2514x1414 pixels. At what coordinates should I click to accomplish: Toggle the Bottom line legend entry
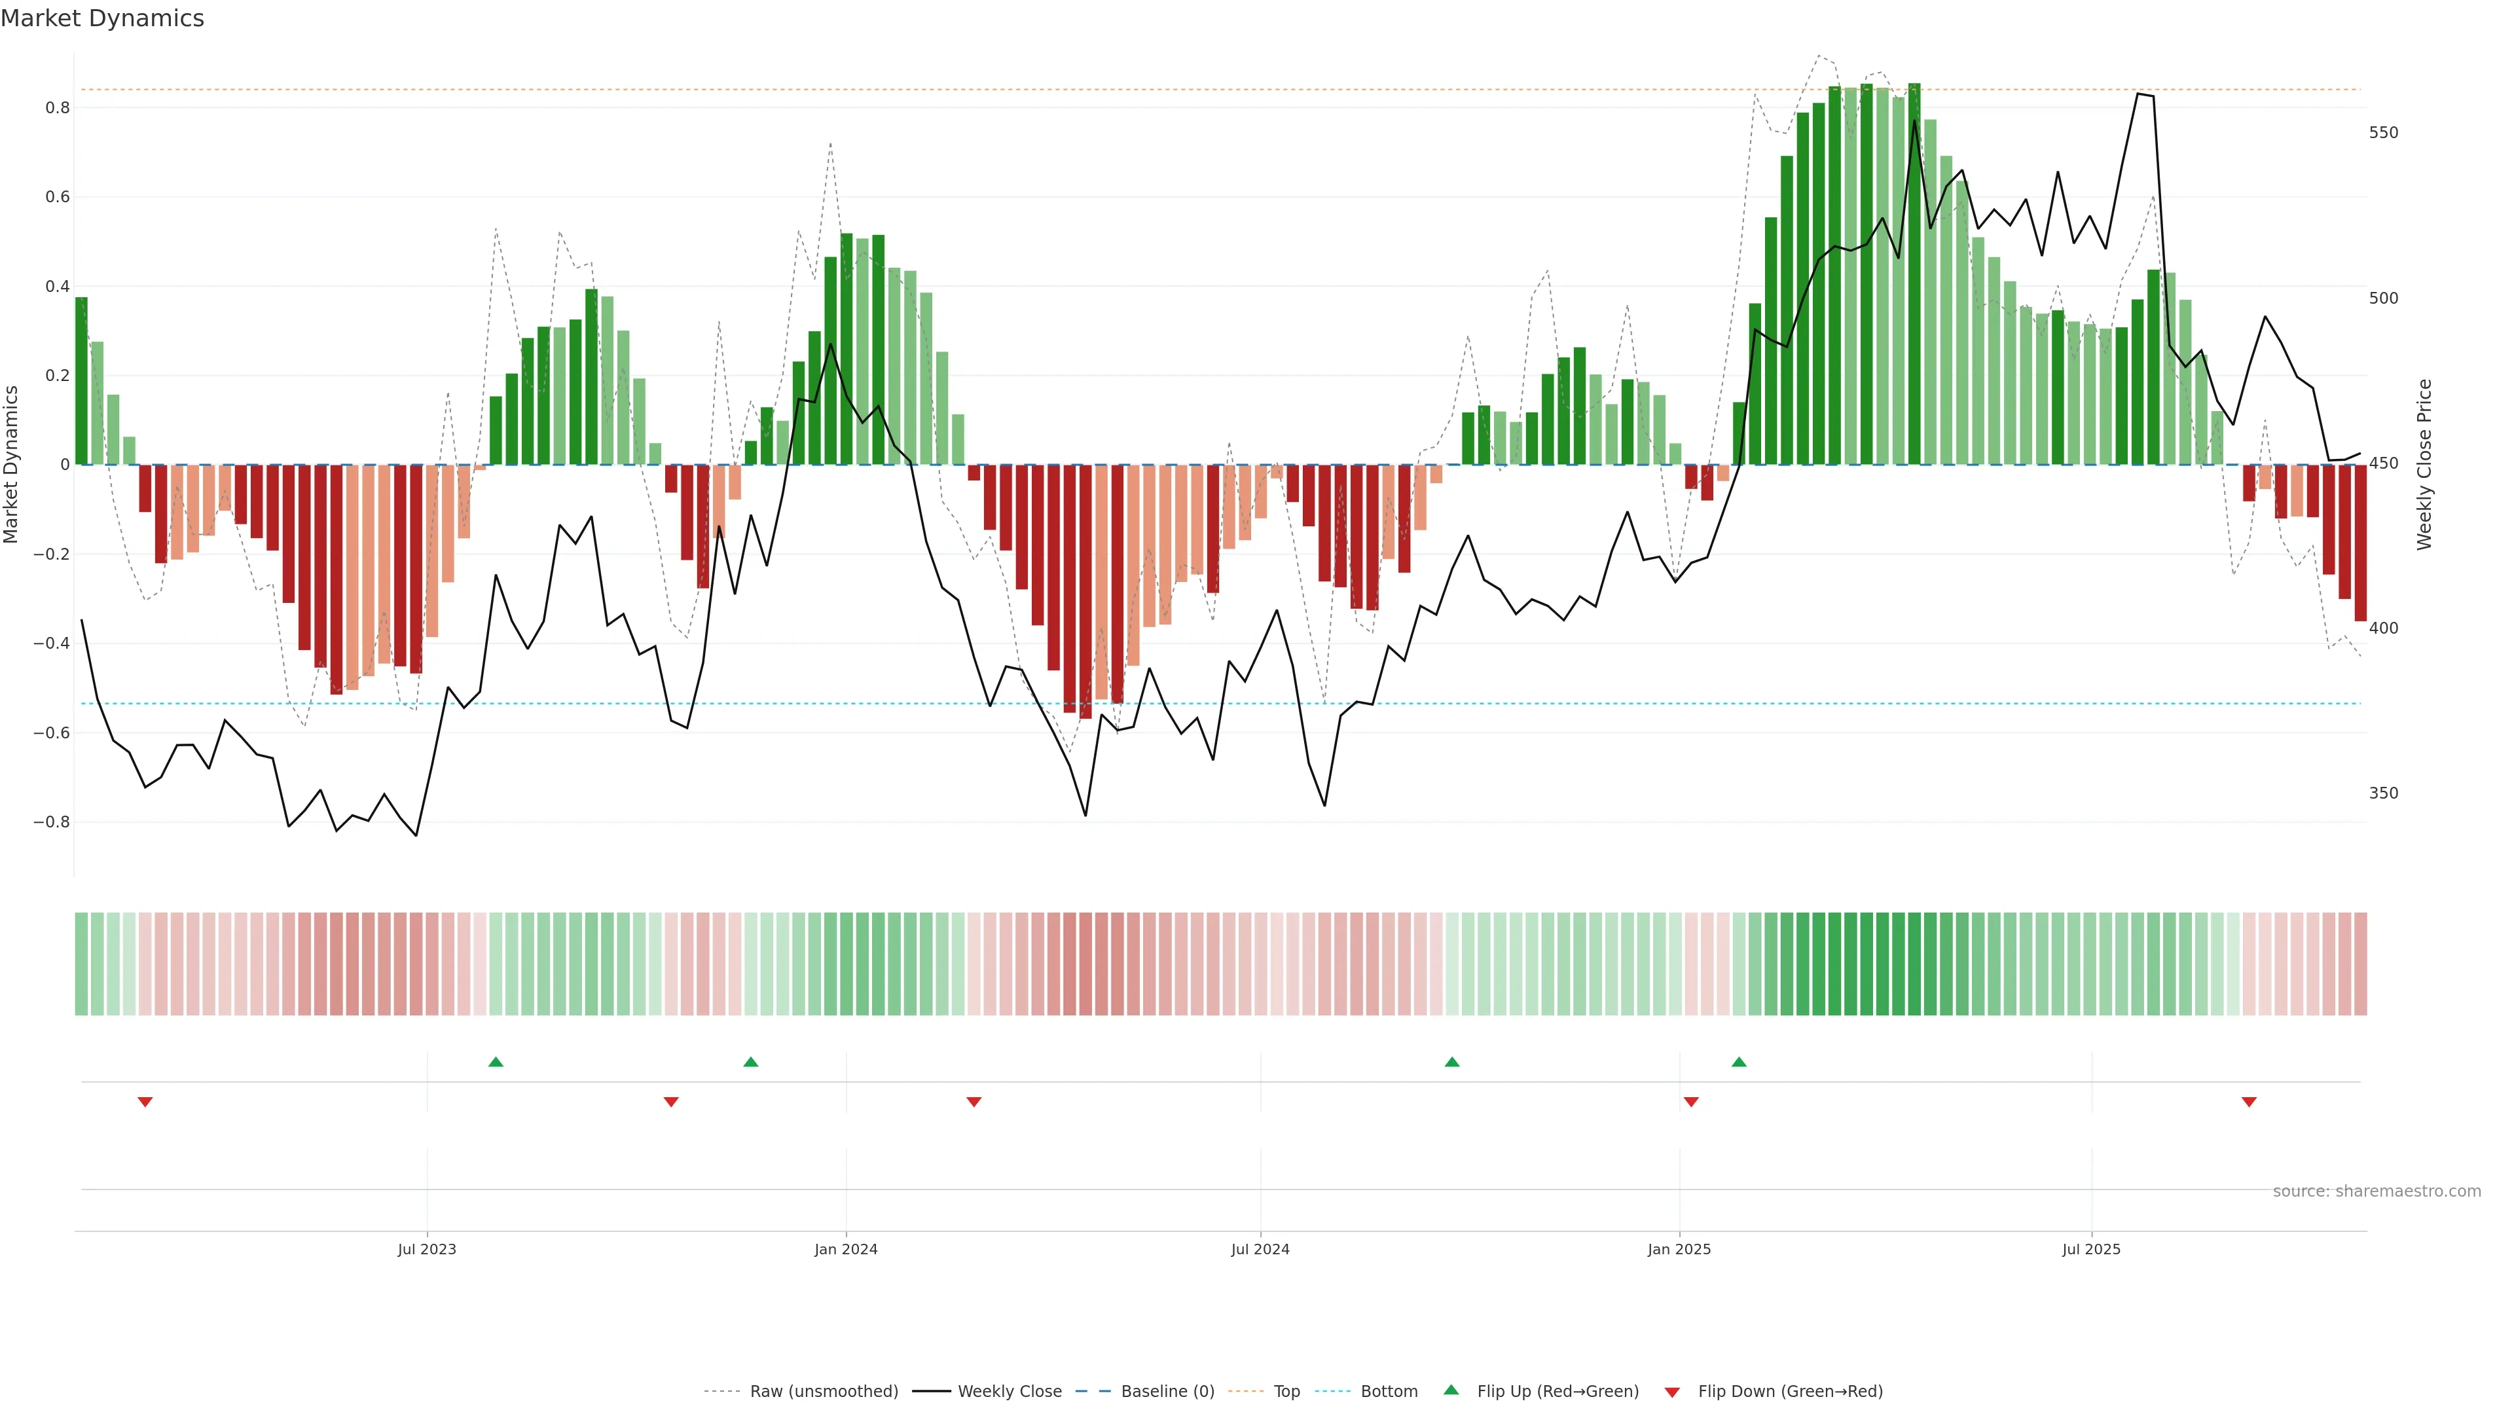1389,1392
